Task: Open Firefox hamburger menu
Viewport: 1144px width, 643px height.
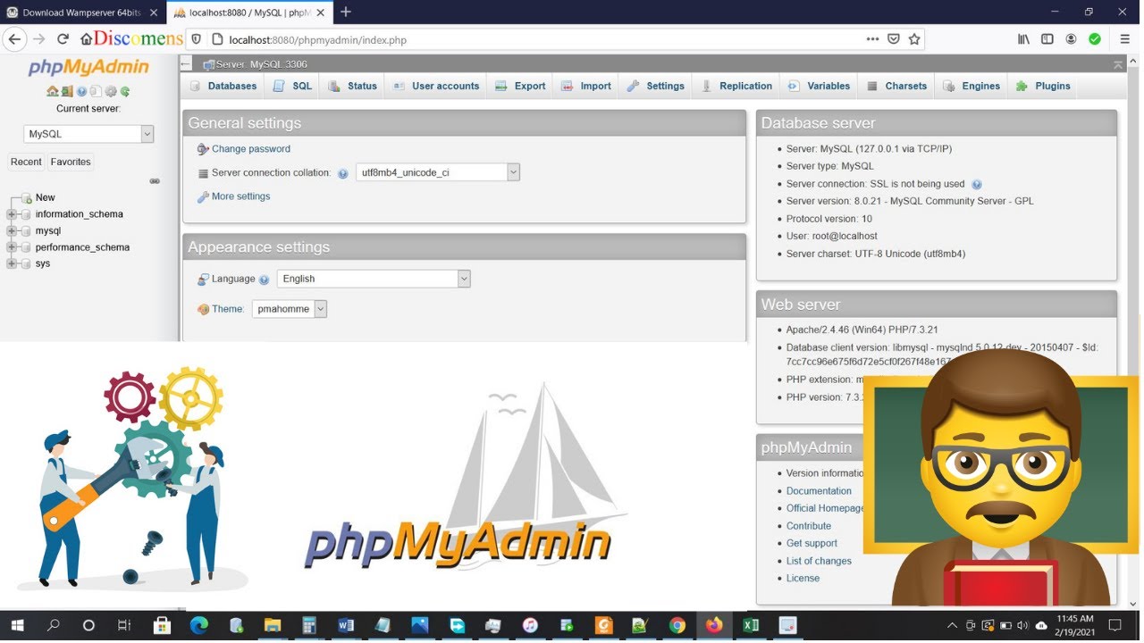Action: [1125, 39]
